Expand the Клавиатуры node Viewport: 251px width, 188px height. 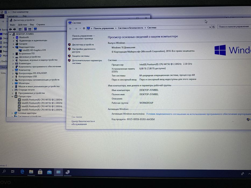pos(13,63)
